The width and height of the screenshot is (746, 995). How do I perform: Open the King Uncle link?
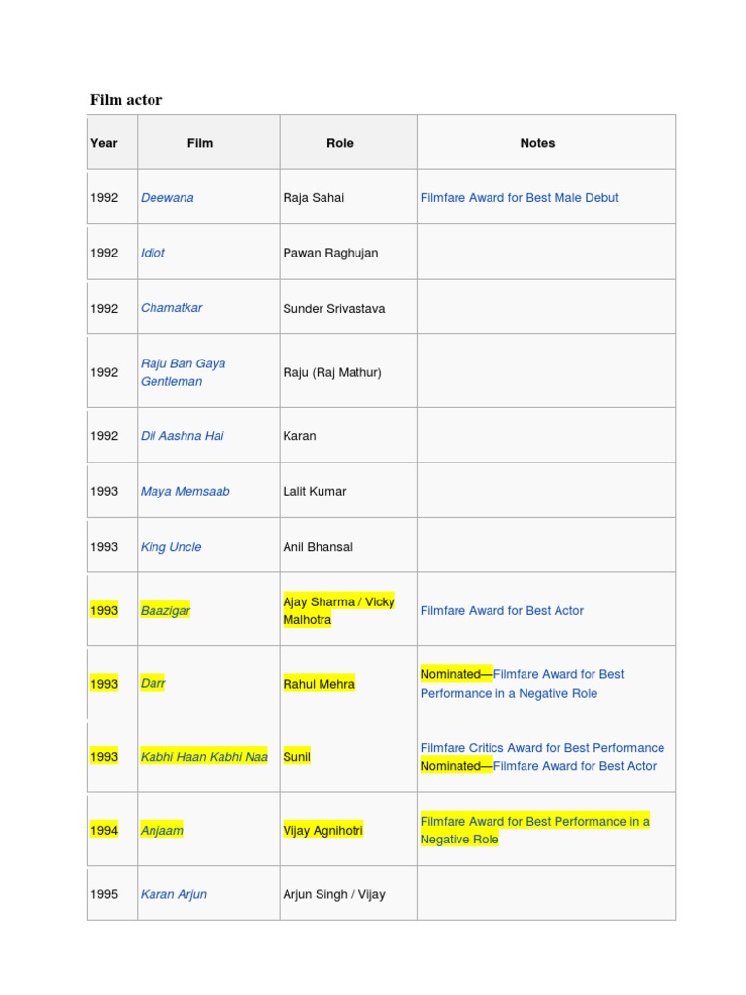pyautogui.click(x=171, y=547)
